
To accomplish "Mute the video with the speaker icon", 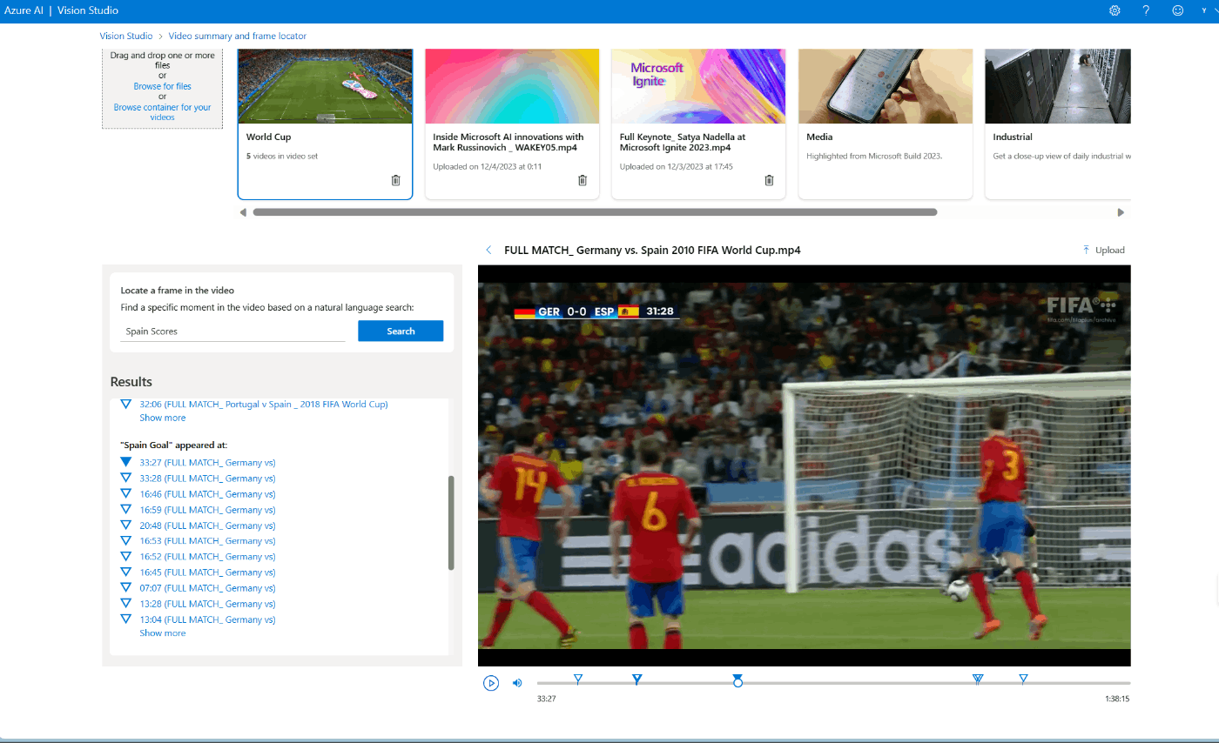I will (517, 683).
